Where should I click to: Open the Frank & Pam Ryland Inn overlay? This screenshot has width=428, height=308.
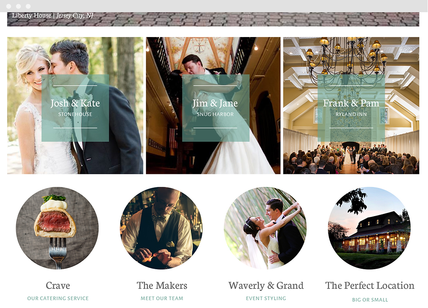pos(351,108)
